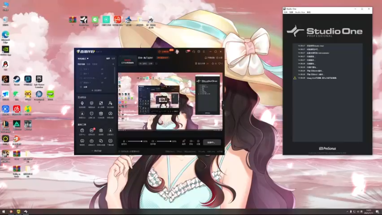
Task: Adjust the speaker volume slider
Action: 164,141
